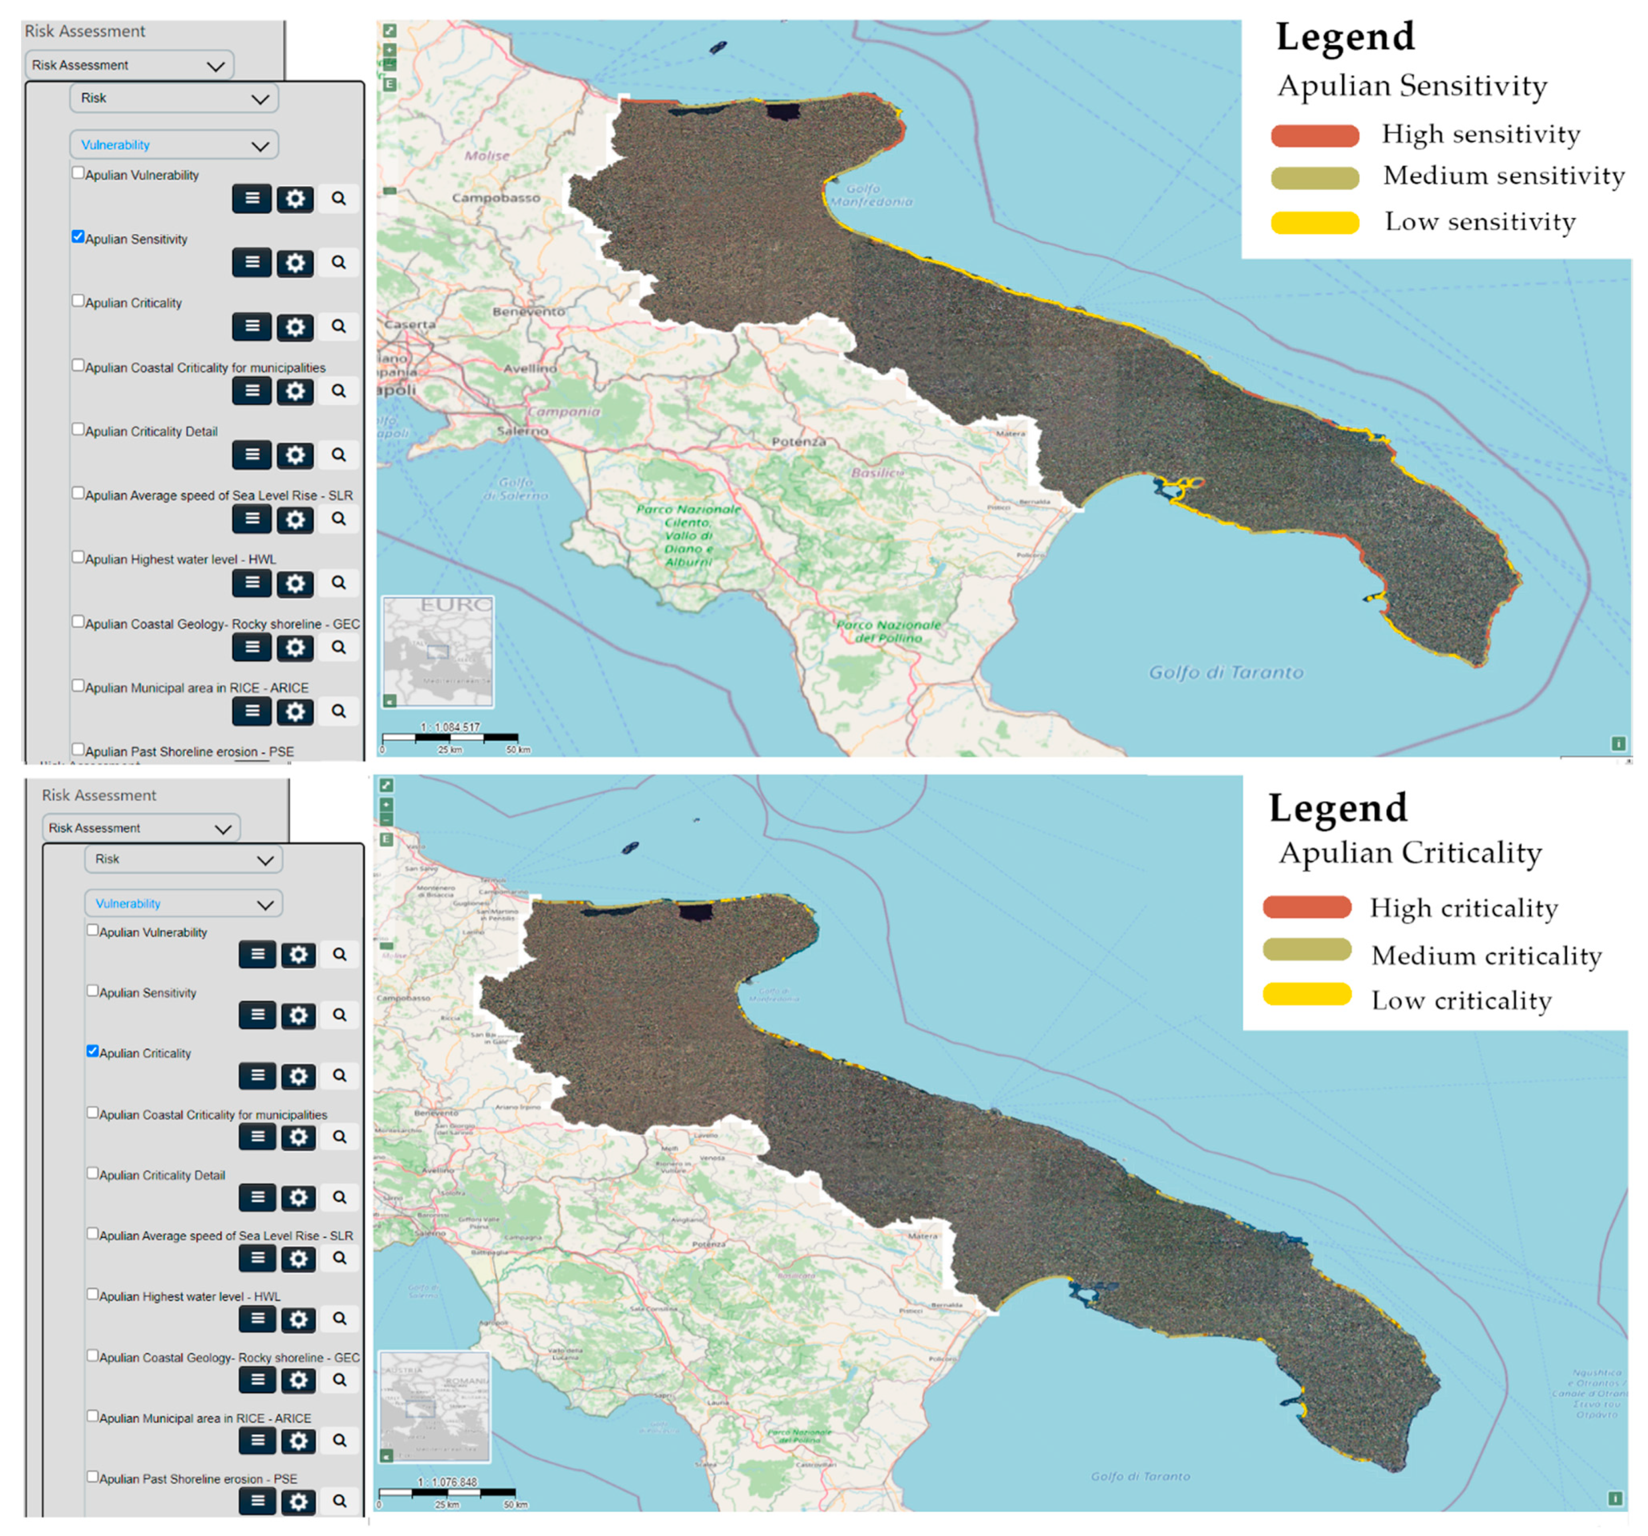Image resolution: width=1648 pixels, height=1536 pixels.
Task: Click magnifier icon beside checked Apulian Criticality layer
Action: [339, 1076]
